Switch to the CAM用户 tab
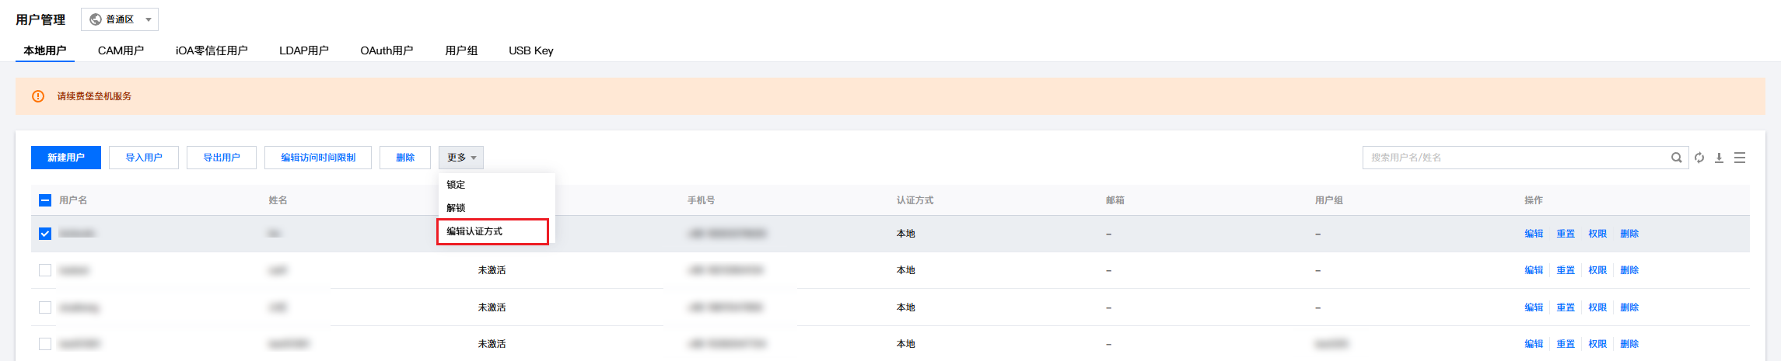Image resolution: width=1781 pixels, height=361 pixels. coord(121,50)
